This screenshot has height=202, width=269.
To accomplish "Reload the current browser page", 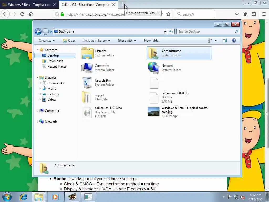I will point(22,14).
